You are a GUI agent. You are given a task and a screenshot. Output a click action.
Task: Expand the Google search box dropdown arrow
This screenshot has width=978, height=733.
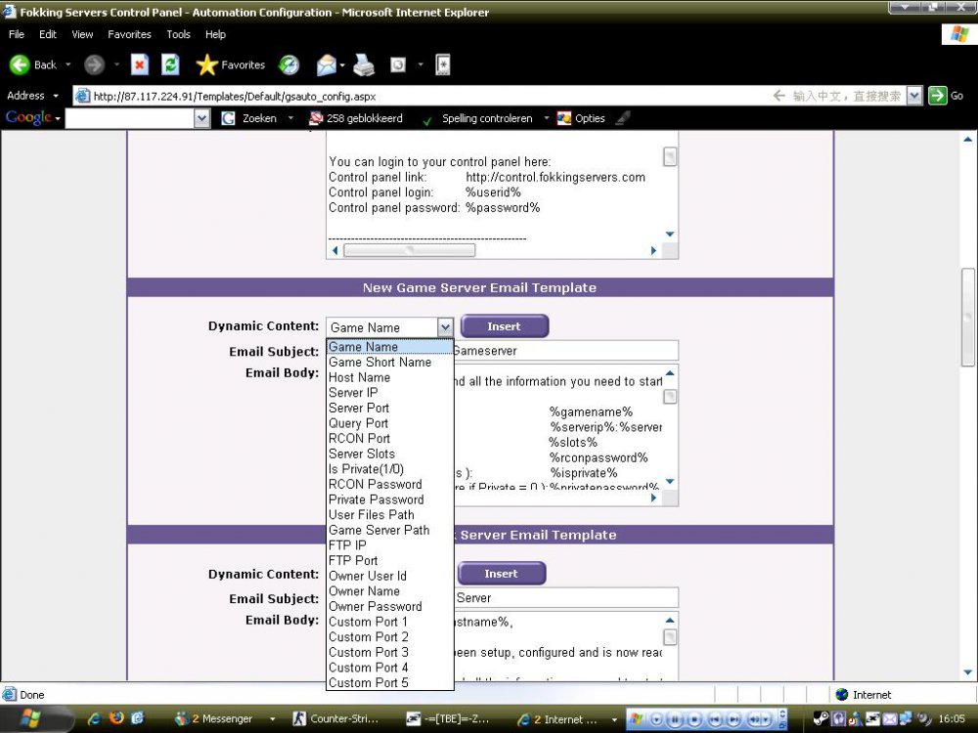coord(201,118)
